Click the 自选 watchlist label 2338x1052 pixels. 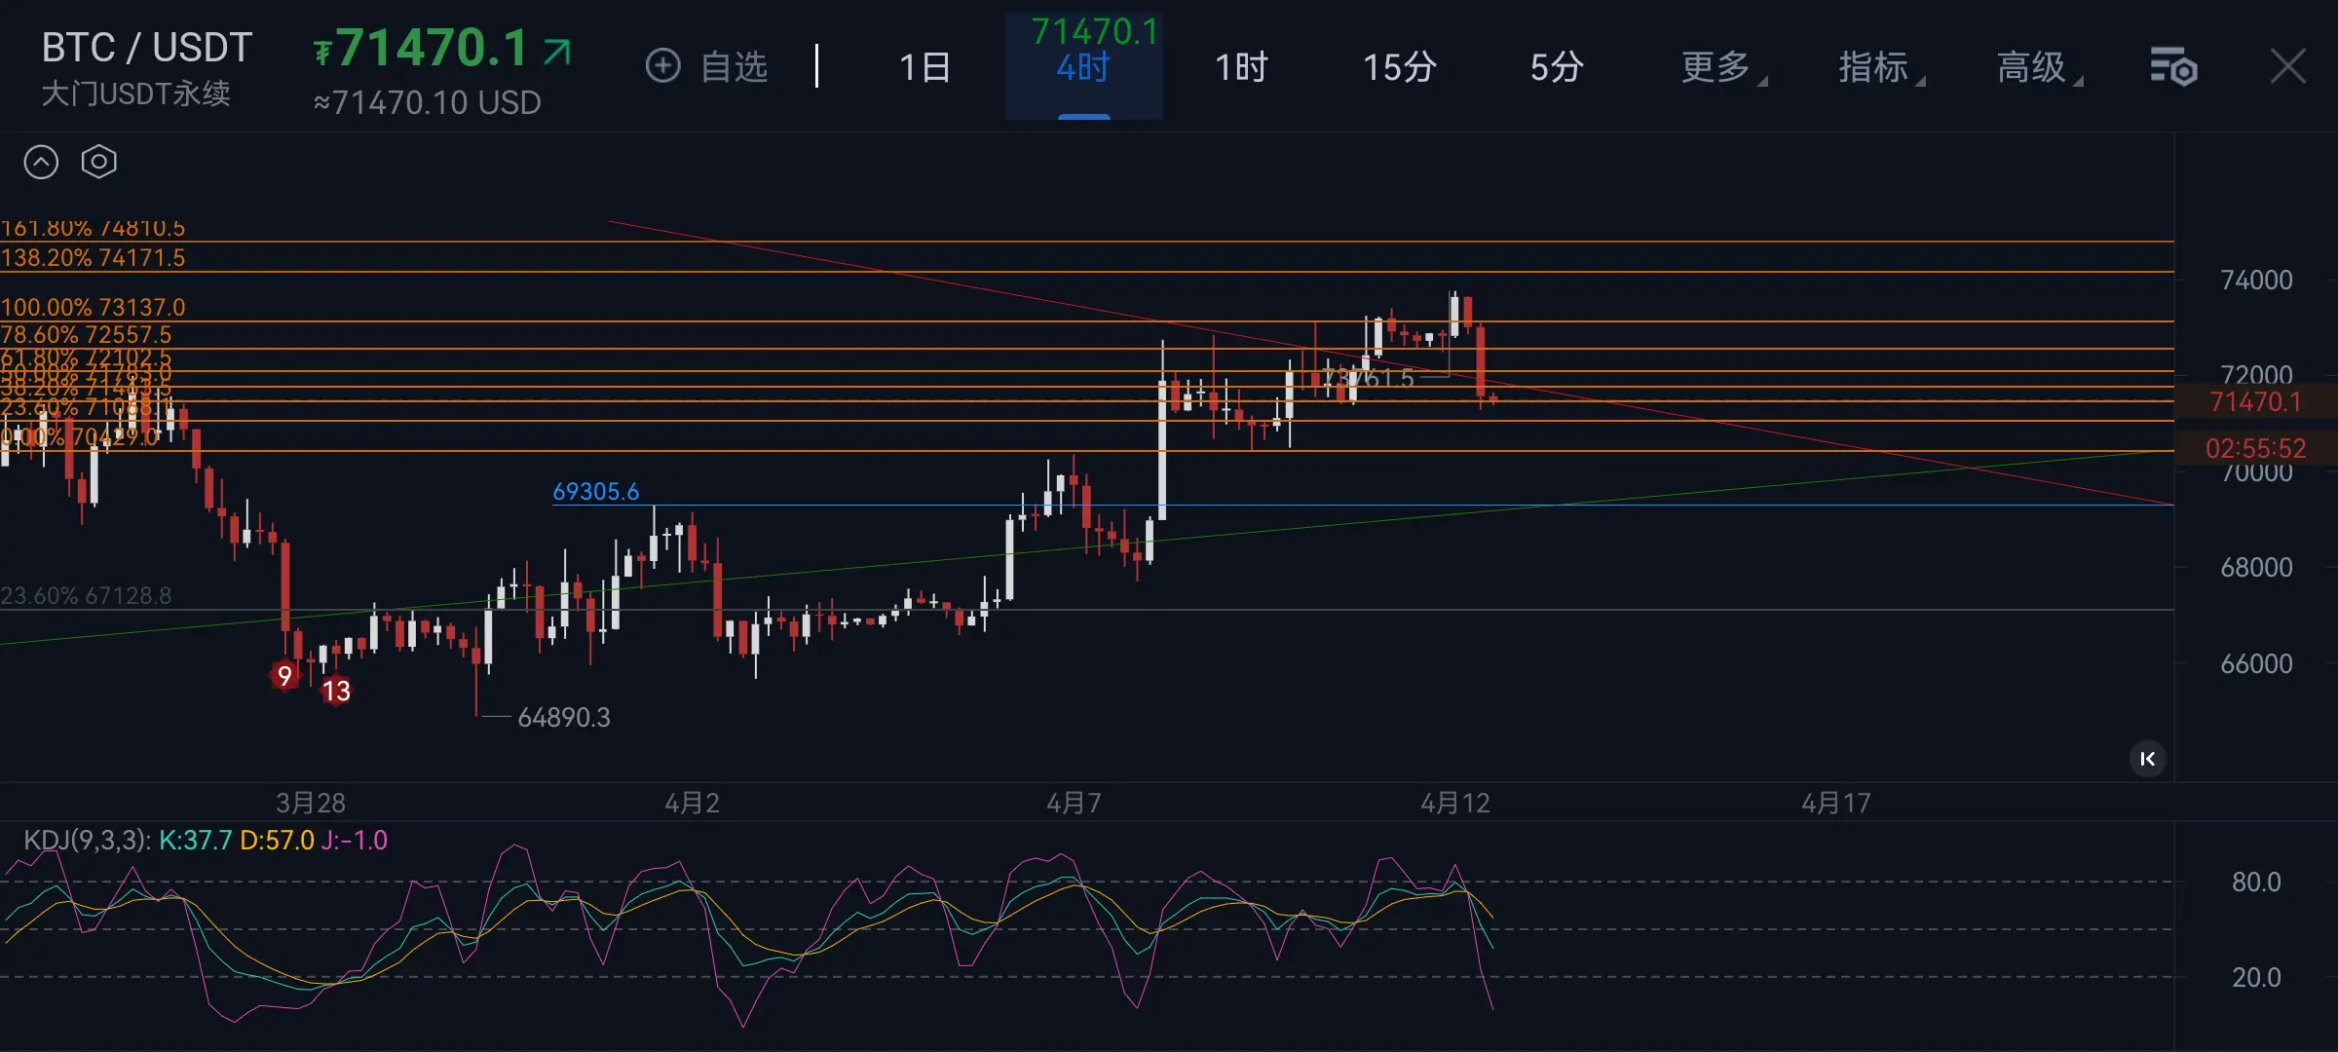(x=734, y=67)
